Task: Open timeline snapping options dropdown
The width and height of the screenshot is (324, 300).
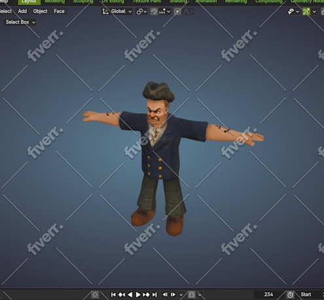Action: [x=200, y=295]
